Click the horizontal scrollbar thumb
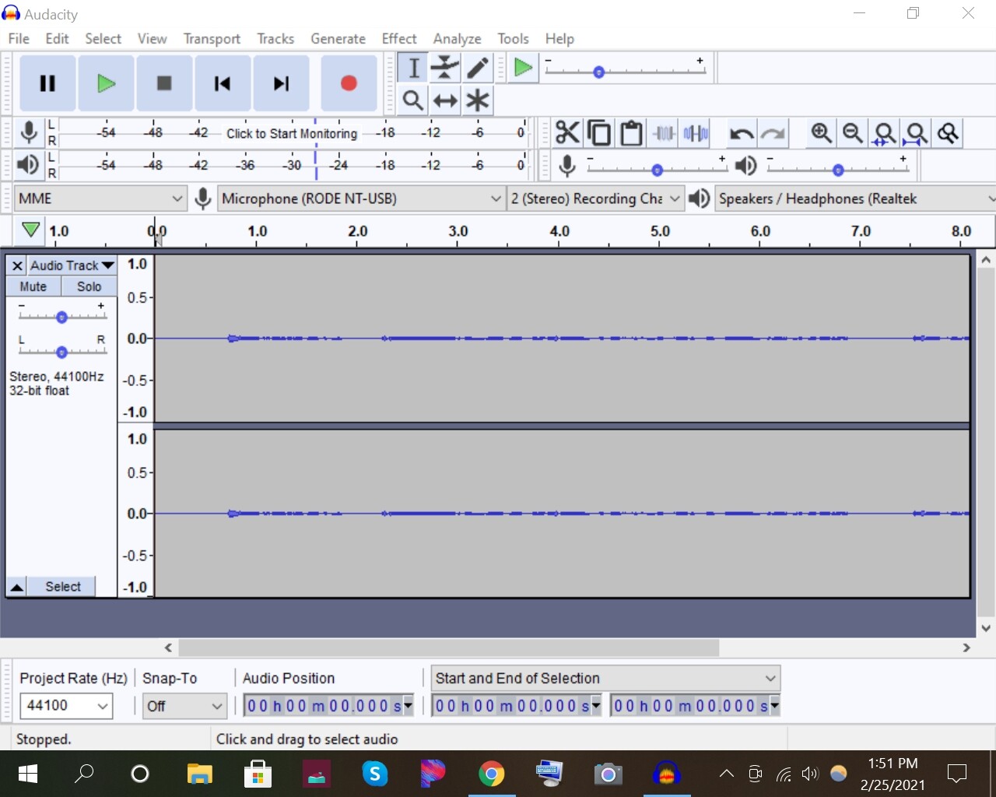The width and height of the screenshot is (996, 797). (x=449, y=648)
